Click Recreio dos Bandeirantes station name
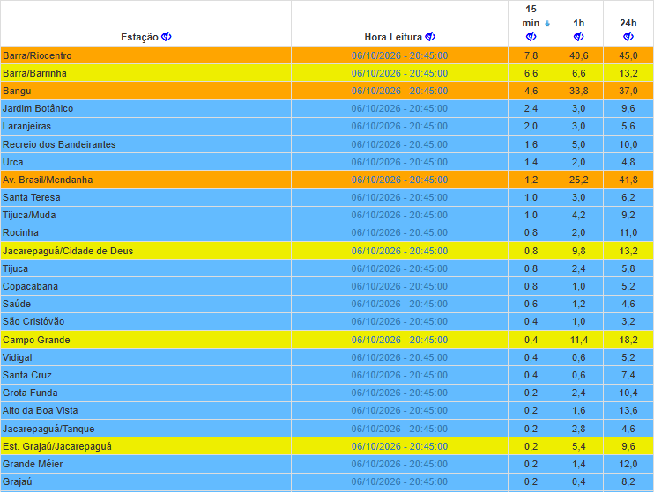The width and height of the screenshot is (654, 492). (x=59, y=144)
